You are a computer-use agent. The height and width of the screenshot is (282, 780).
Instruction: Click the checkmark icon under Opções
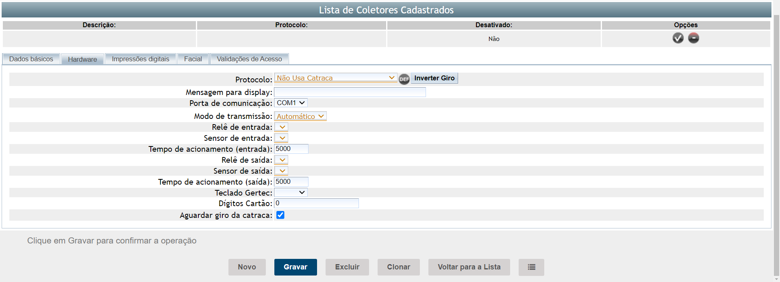click(678, 38)
